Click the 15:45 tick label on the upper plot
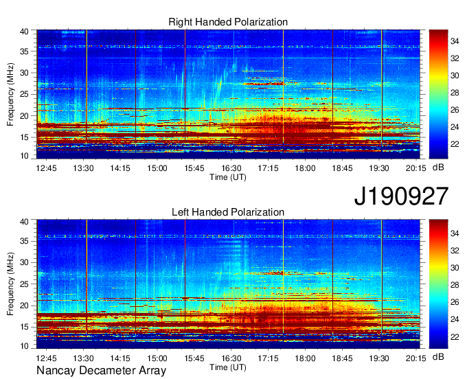The width and height of the screenshot is (467, 379). [x=194, y=168]
